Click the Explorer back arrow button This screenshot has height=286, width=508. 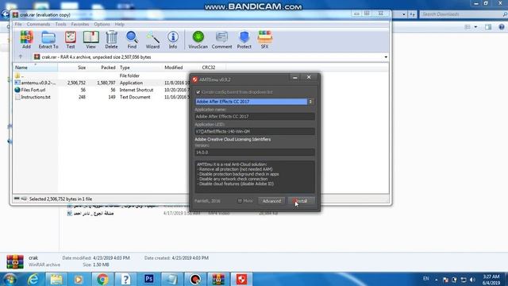tap(5, 14)
